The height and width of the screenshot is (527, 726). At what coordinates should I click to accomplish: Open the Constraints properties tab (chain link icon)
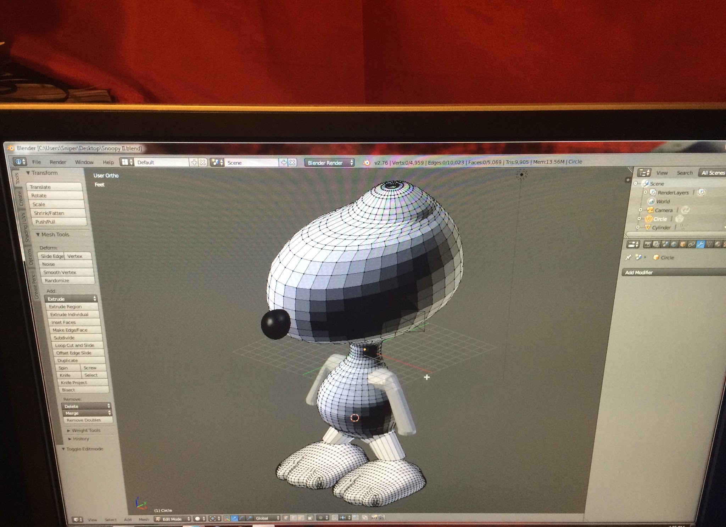[x=692, y=244]
